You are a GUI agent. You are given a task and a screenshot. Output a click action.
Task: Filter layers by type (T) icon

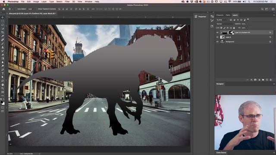(x=238, y=20)
